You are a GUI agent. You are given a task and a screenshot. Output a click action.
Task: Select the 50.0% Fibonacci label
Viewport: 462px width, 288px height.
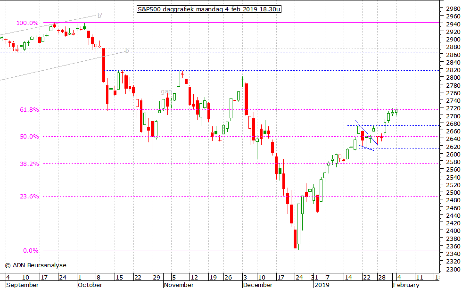coord(29,137)
